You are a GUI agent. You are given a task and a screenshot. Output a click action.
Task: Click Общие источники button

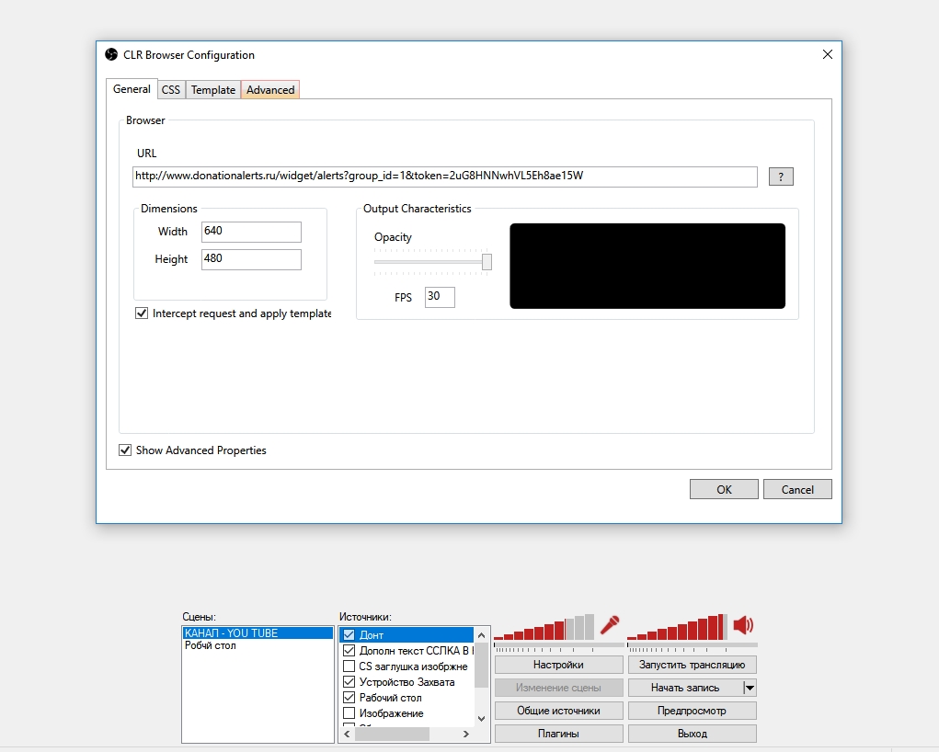pos(559,711)
